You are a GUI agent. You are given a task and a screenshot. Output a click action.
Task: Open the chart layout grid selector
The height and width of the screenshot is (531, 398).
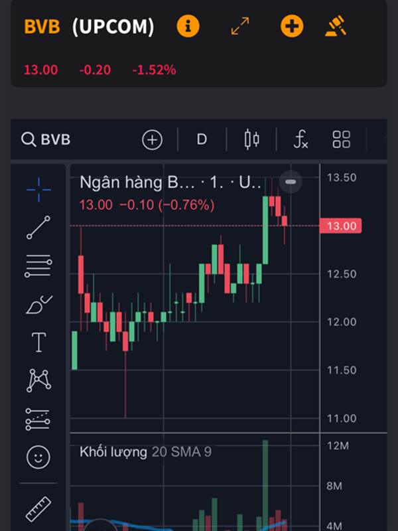pyautogui.click(x=341, y=139)
